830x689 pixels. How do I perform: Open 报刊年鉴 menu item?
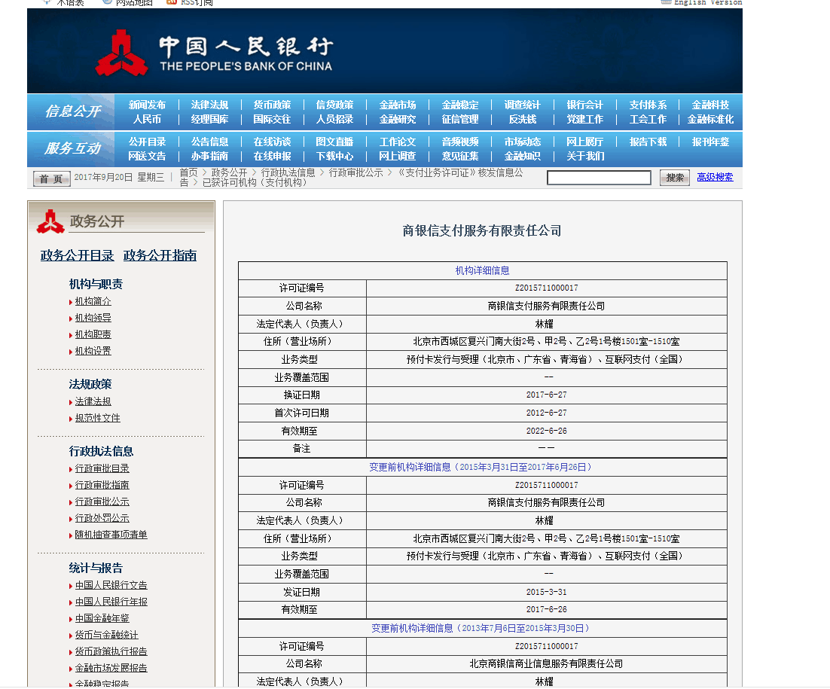pyautogui.click(x=710, y=142)
